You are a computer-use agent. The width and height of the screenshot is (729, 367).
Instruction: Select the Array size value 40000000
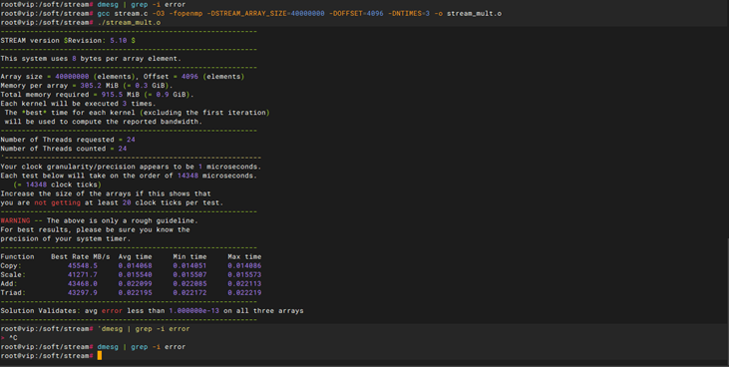click(72, 77)
